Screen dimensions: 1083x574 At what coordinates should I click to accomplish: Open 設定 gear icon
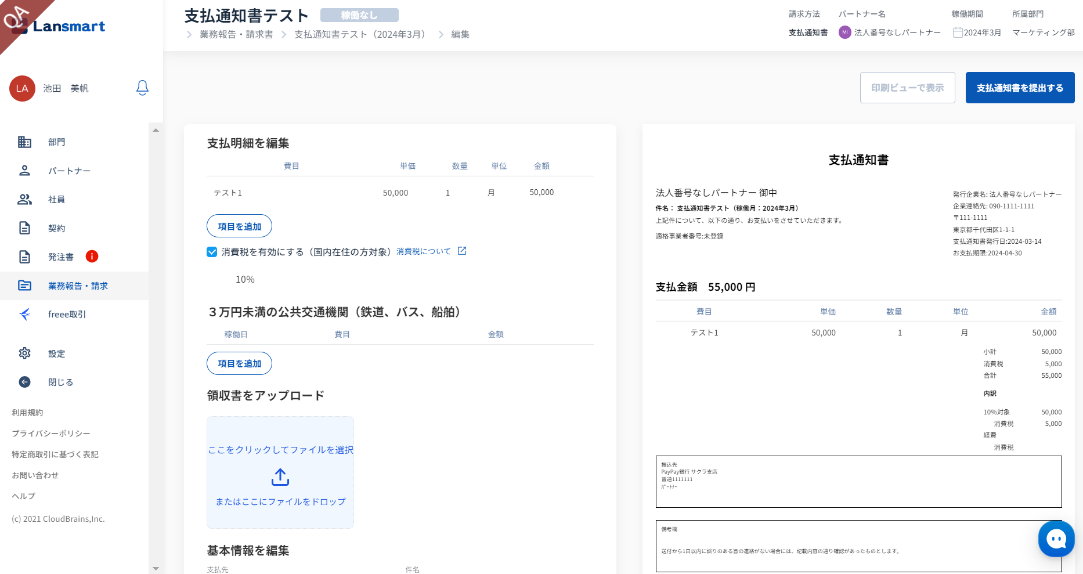pyautogui.click(x=24, y=353)
